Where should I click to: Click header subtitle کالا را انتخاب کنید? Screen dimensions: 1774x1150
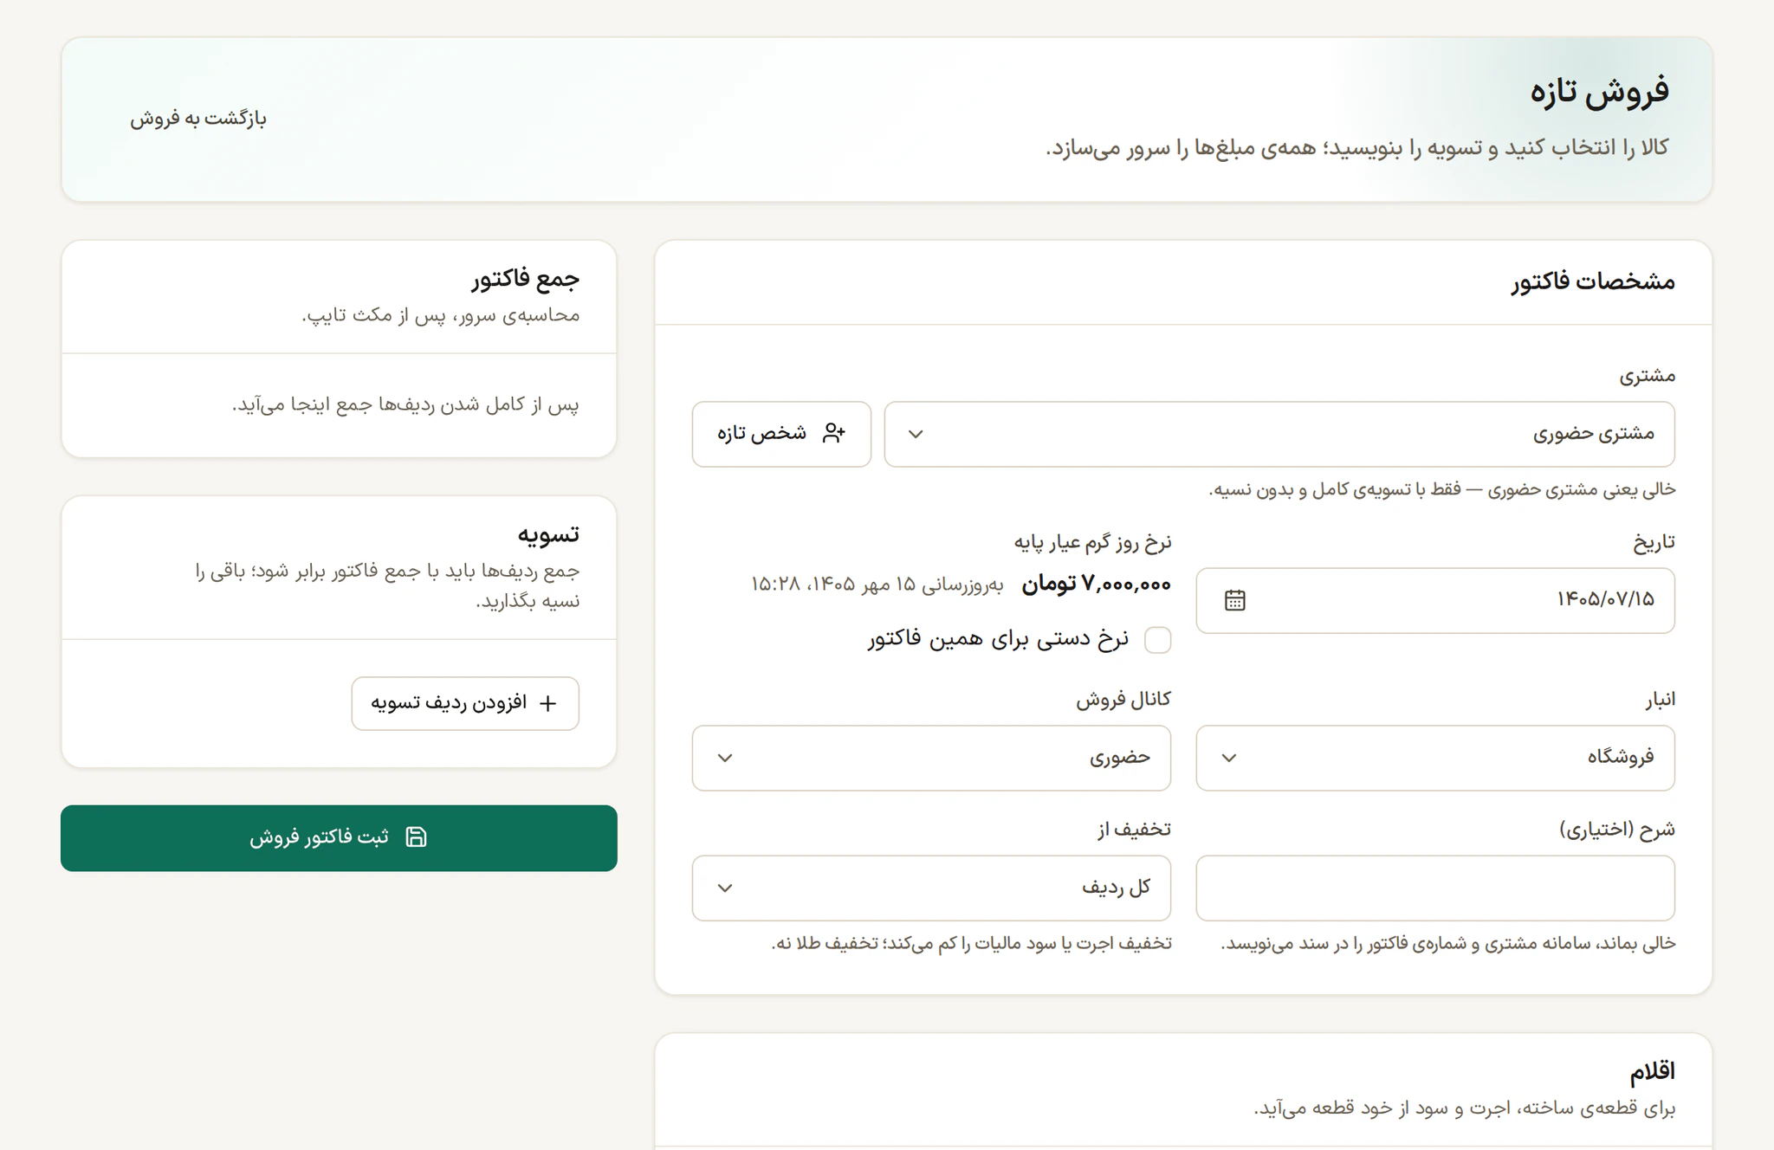pos(1357,148)
